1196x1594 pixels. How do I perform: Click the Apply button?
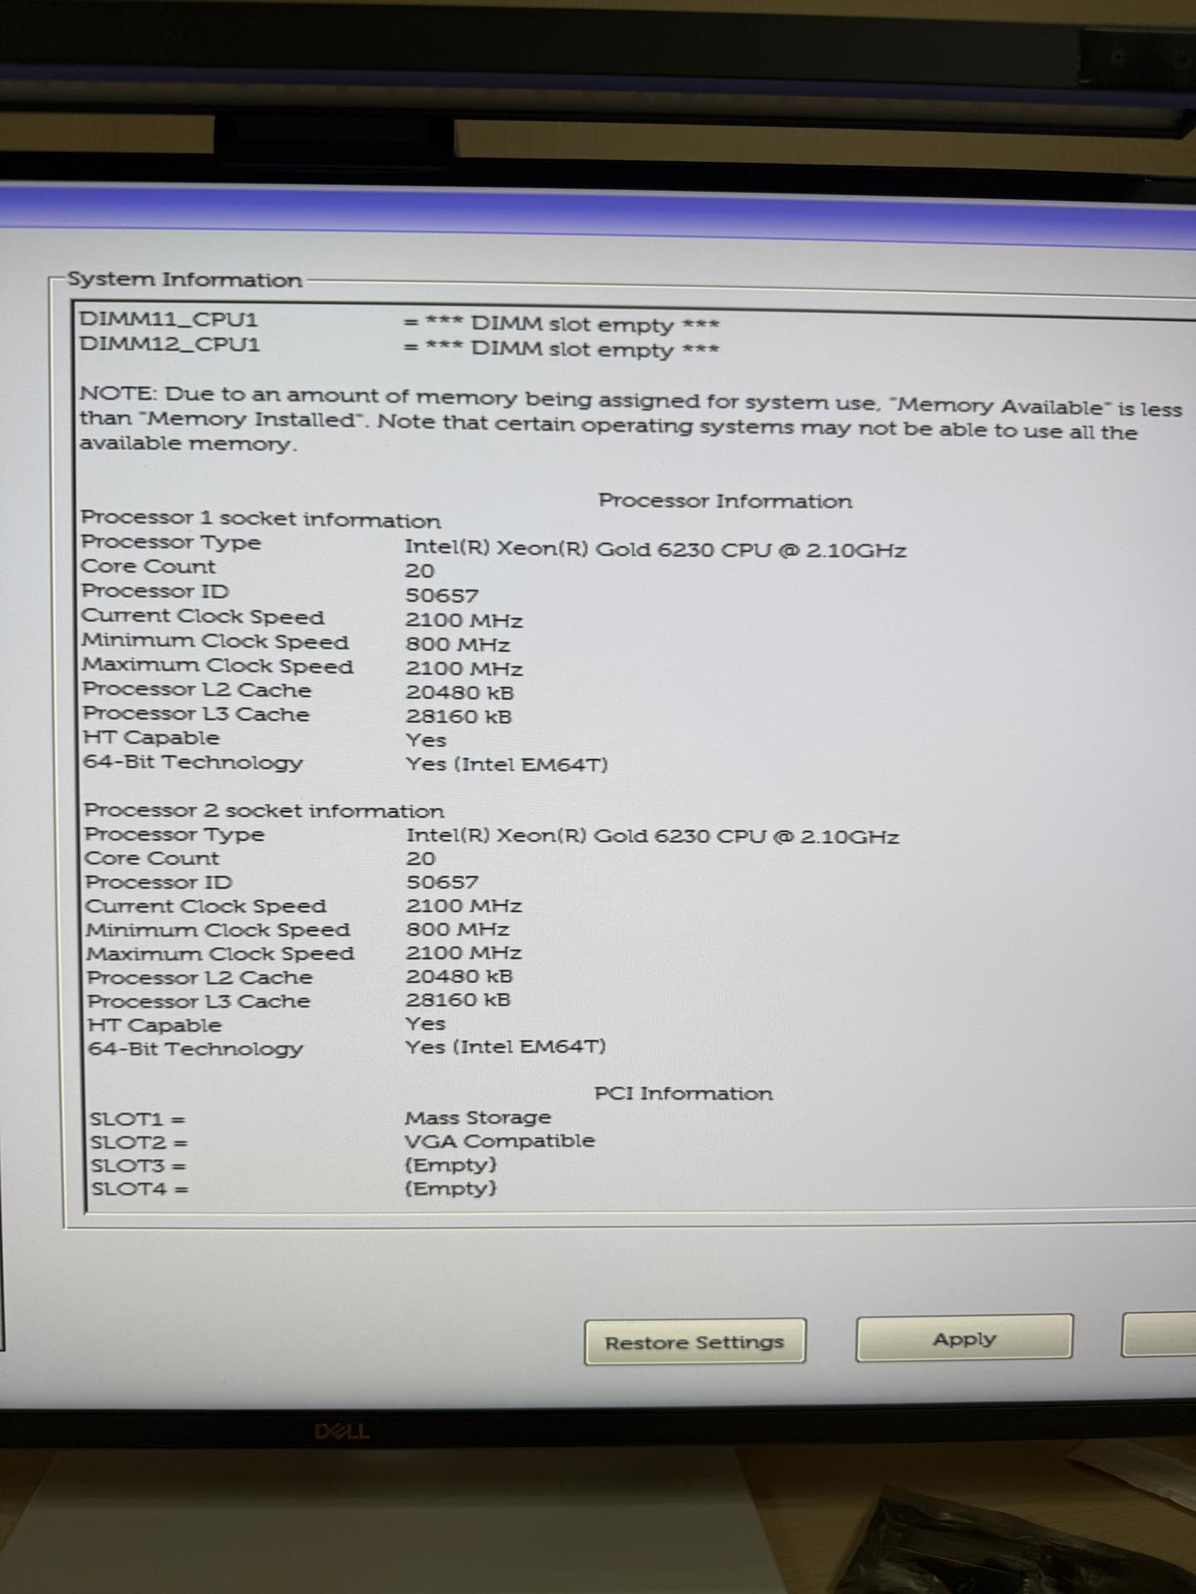click(964, 1338)
